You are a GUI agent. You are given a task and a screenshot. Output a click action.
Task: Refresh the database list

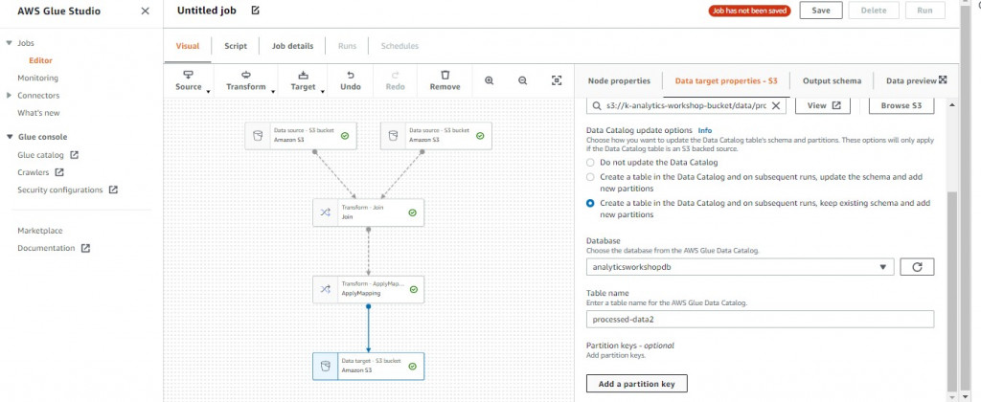point(917,266)
